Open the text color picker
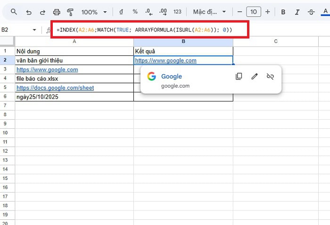The image size is (330, 225). pyautogui.click(x=325, y=11)
